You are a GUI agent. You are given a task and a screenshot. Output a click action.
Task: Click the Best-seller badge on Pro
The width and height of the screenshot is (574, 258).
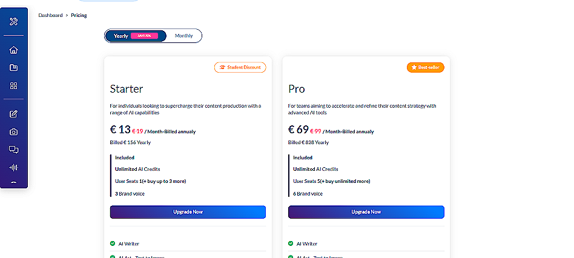coord(426,67)
